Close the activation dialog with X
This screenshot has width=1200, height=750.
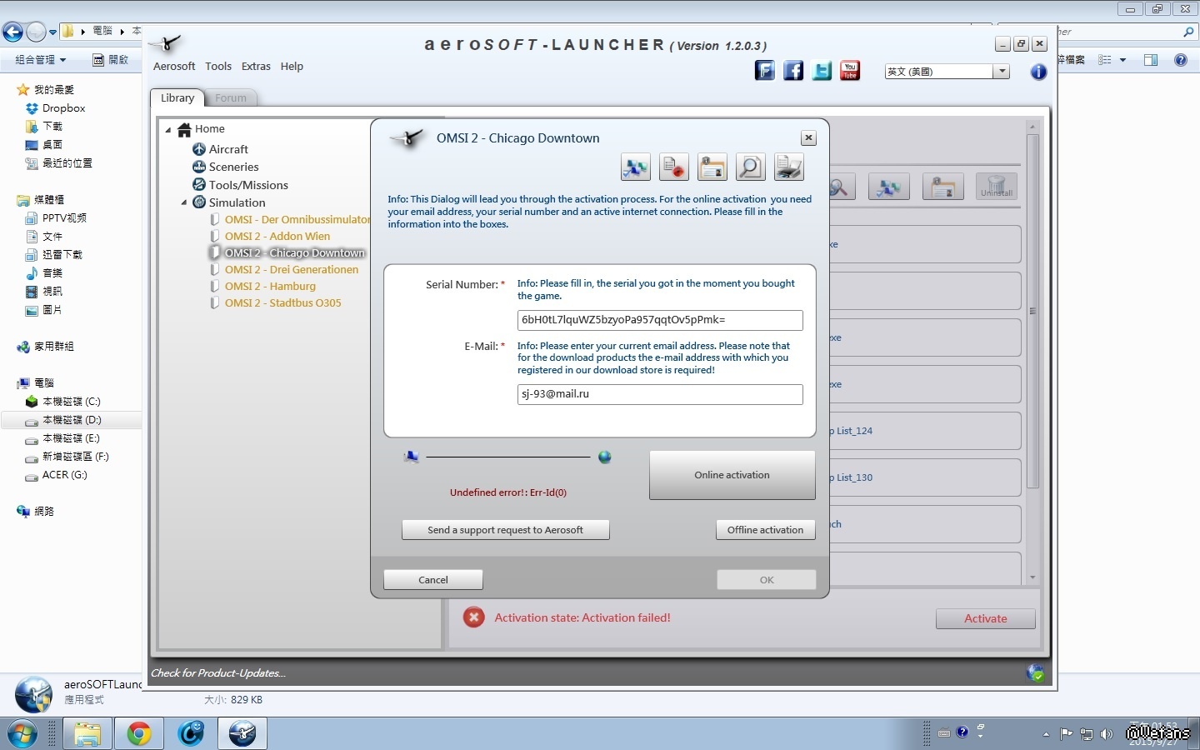(808, 138)
